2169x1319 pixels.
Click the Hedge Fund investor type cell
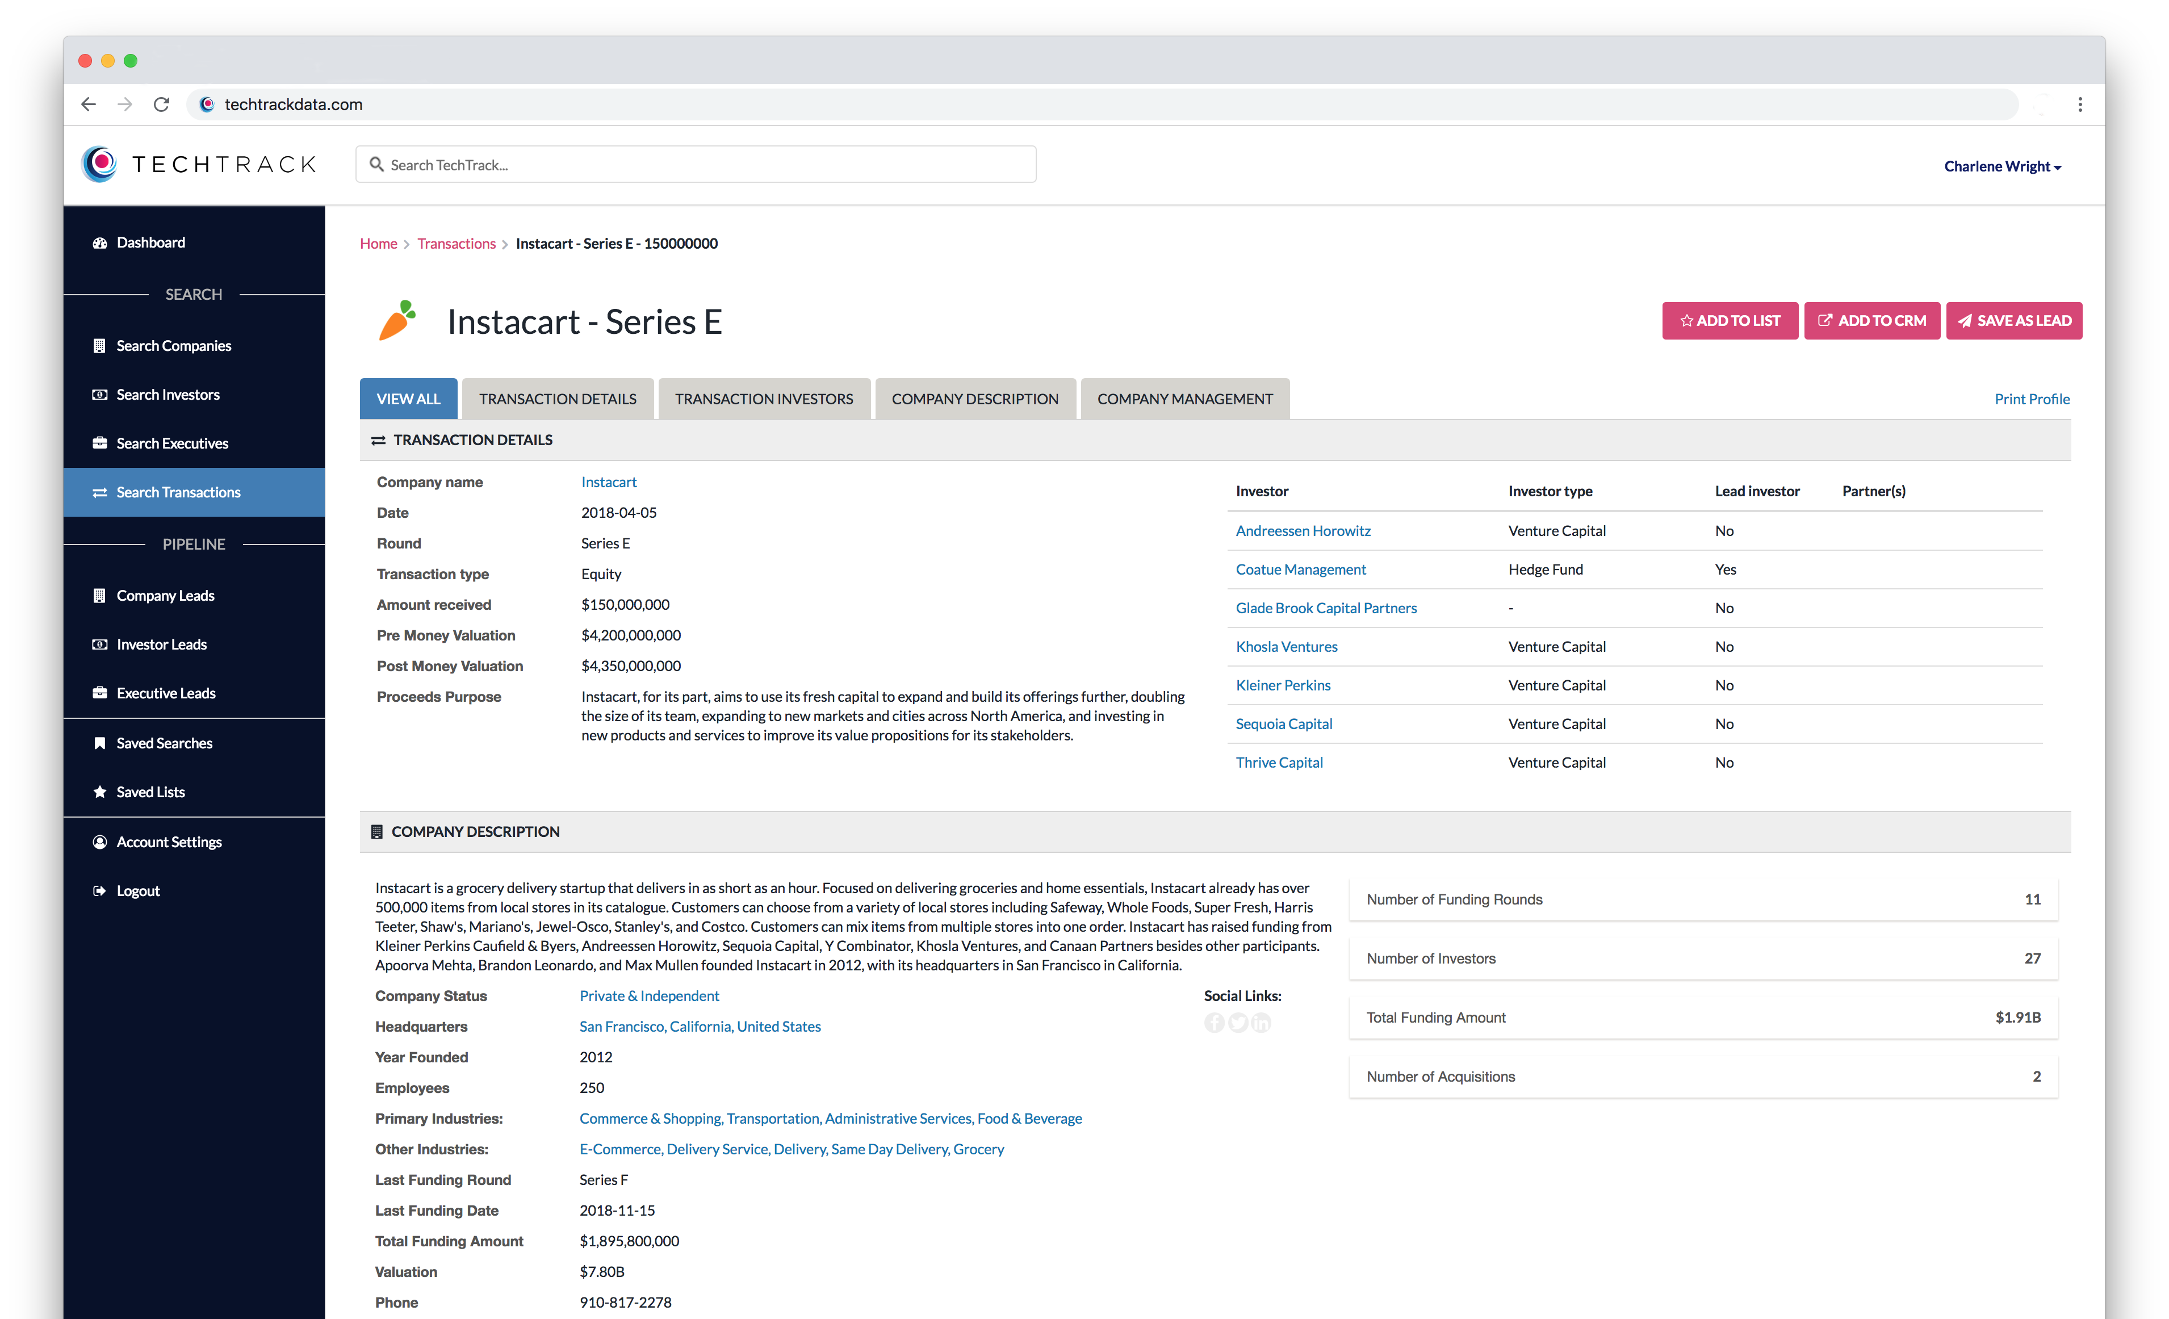pos(1545,570)
